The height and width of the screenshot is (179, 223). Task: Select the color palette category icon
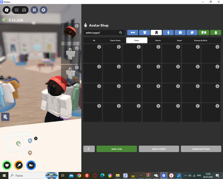192,33
